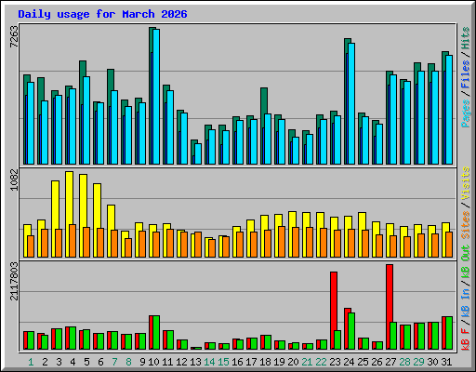This screenshot has height=372, width=476.
Task: Select day "31" on the x-axis
Action: (446, 362)
